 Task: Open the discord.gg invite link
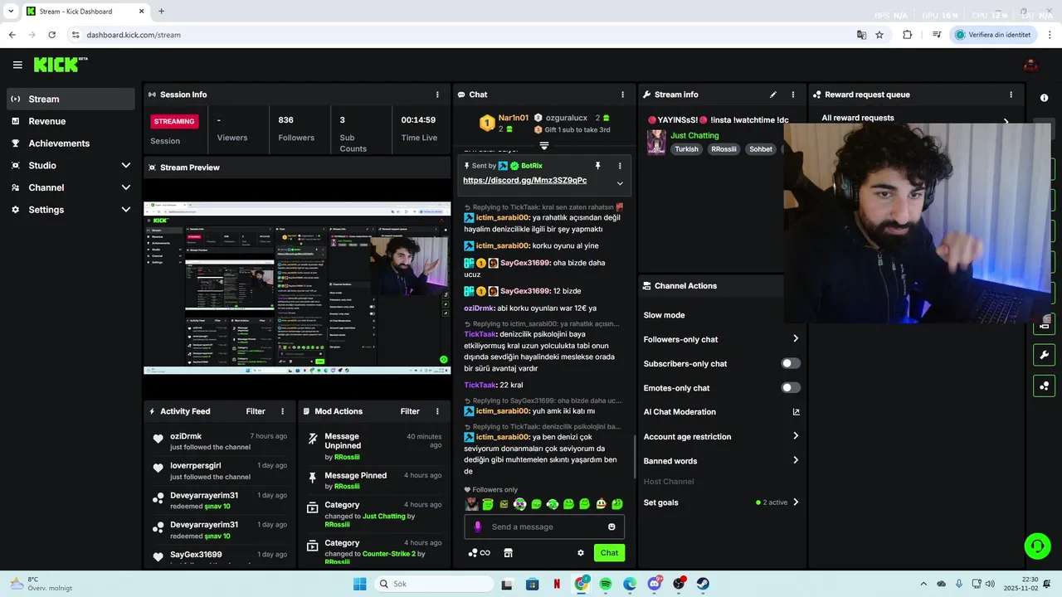tap(524, 180)
